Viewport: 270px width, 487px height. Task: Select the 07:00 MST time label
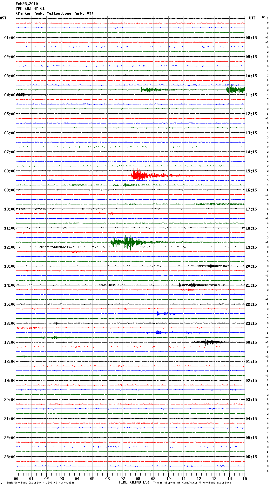click(x=10, y=152)
